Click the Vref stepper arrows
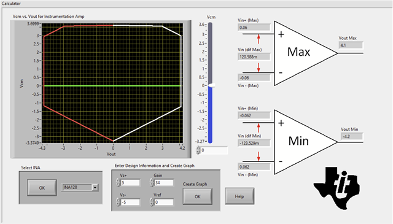Viewport: 393px width, 224px height. [x=152, y=202]
